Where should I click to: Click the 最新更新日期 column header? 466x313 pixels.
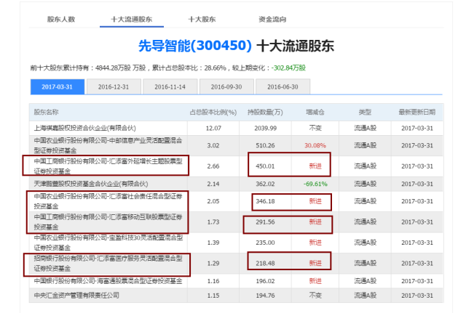(x=417, y=113)
